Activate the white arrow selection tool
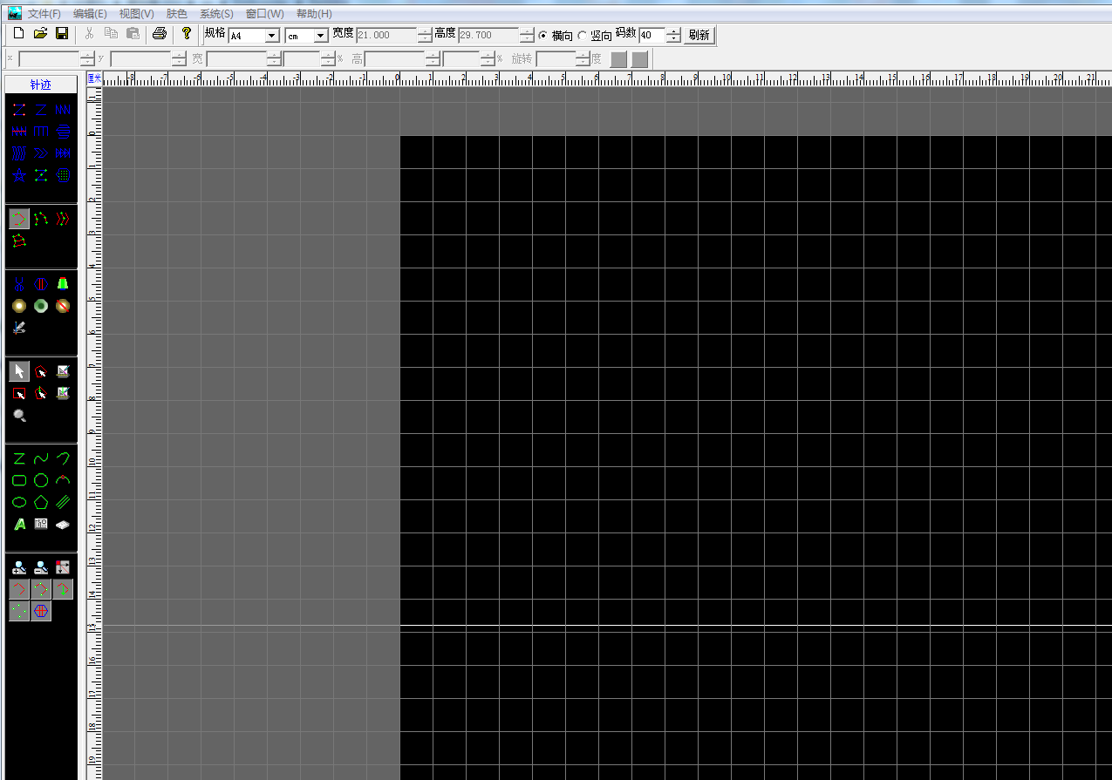 (19, 371)
